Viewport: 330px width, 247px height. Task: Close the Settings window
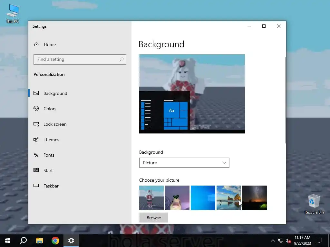click(x=279, y=26)
